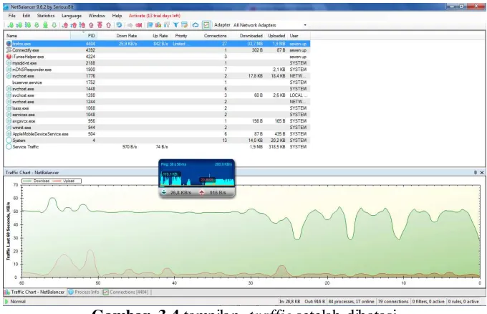Screen dimensions: 487x314
Task: Select the System process row with PID 4
Action: pos(158,141)
